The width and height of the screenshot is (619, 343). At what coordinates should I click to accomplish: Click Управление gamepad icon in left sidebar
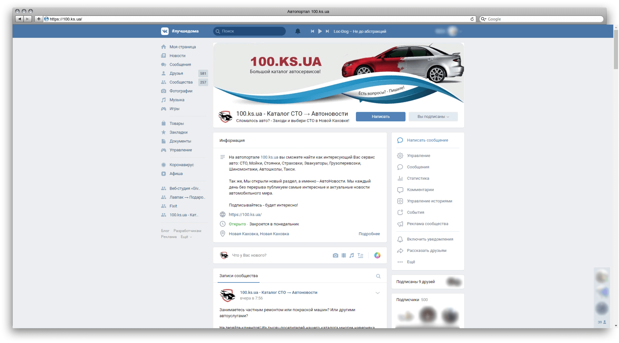click(163, 150)
